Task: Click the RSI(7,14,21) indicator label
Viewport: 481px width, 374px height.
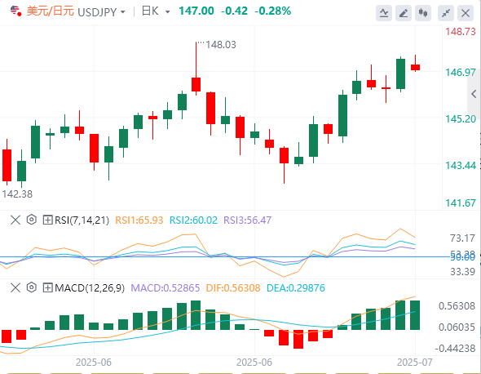Action: [x=82, y=220]
